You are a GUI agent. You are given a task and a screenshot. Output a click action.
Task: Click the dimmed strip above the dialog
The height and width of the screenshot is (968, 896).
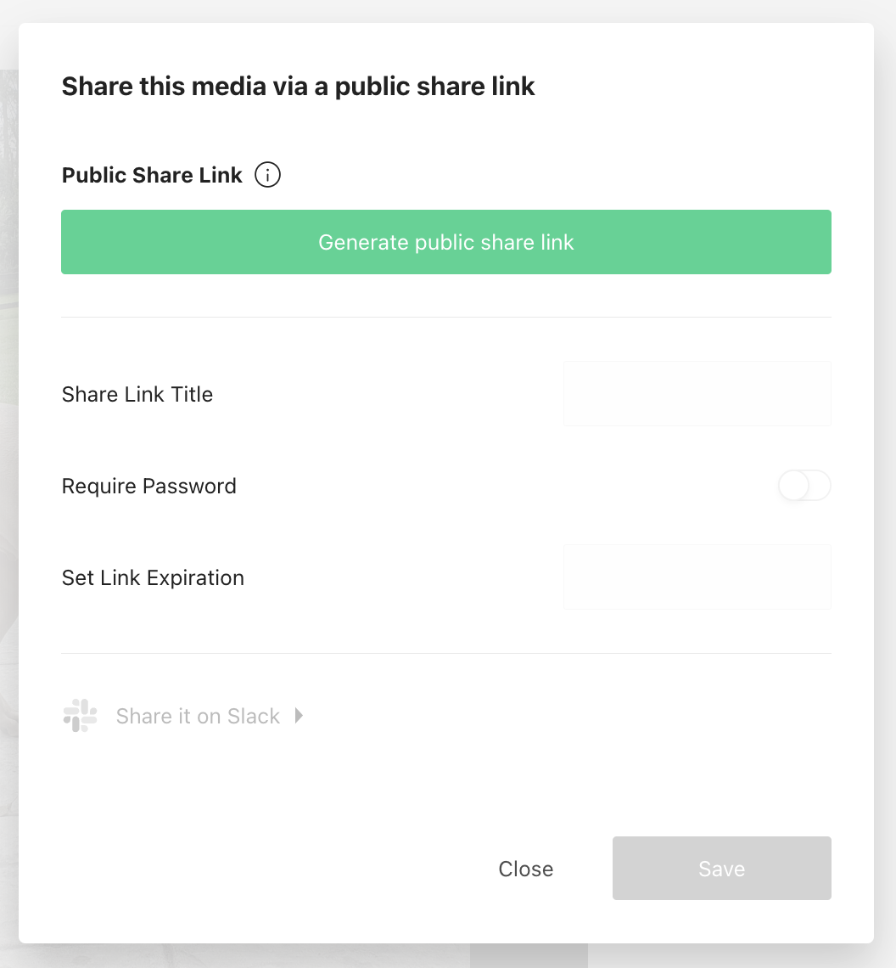[x=448, y=10]
